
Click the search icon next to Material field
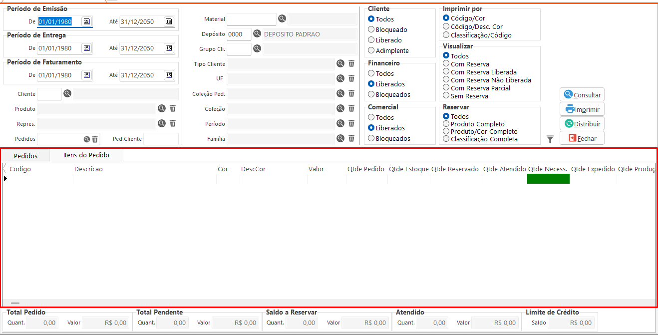[282, 19]
